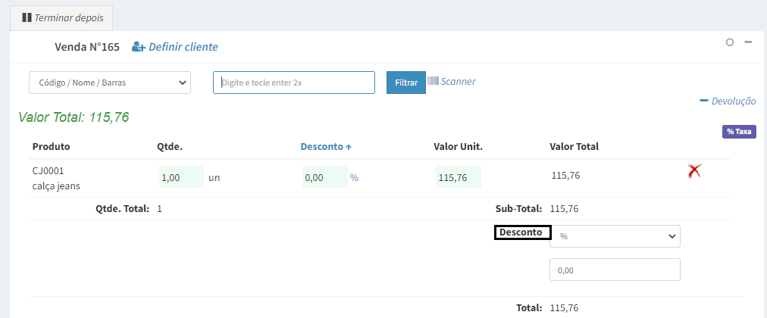
Task: Click the Terminar depois tab
Action: (61, 17)
